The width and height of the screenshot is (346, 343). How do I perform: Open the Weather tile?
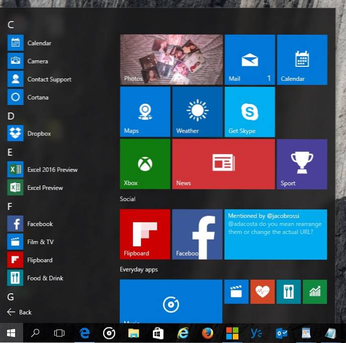point(197,111)
